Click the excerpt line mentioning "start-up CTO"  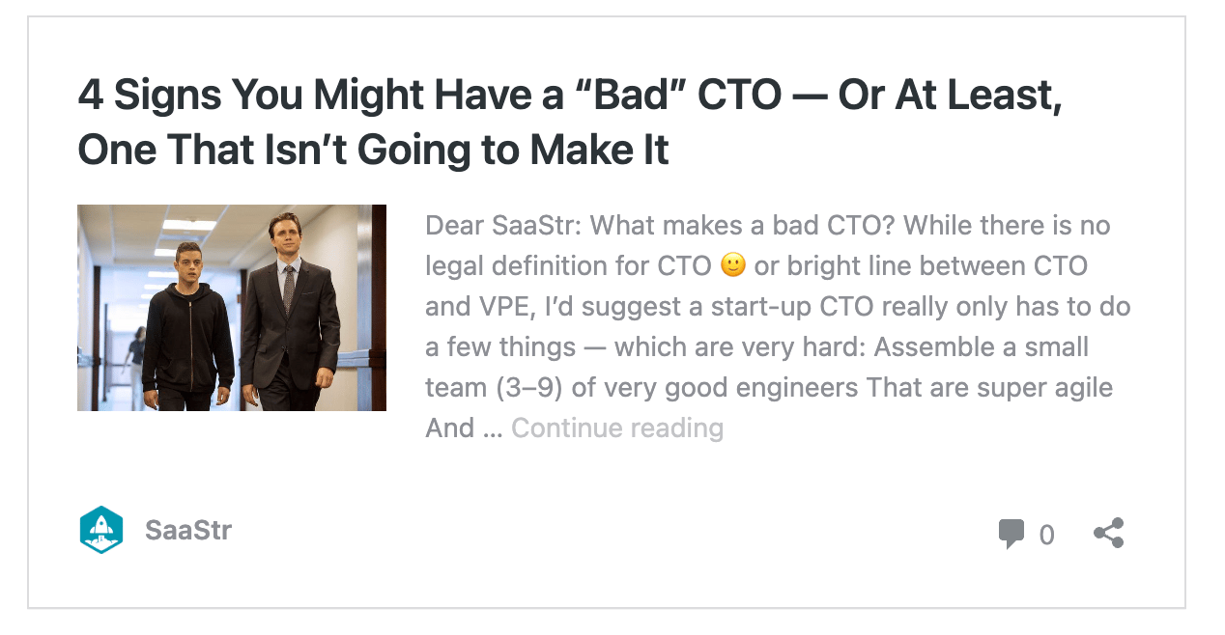(x=778, y=307)
